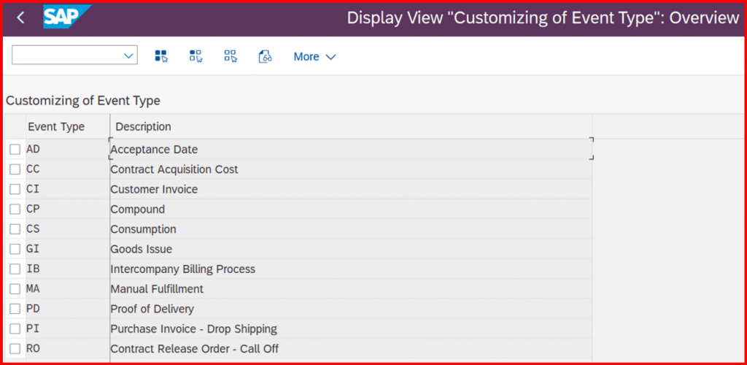Click the Select Block toolbar icon

click(x=196, y=56)
